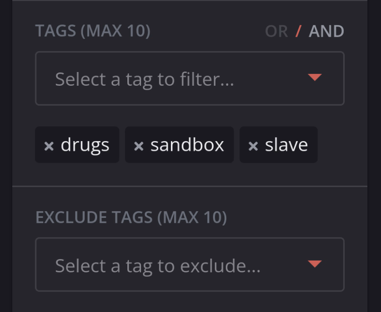The height and width of the screenshot is (312, 381).
Task: Click the blank space between TAGS heading and OR
Action: 206,31
